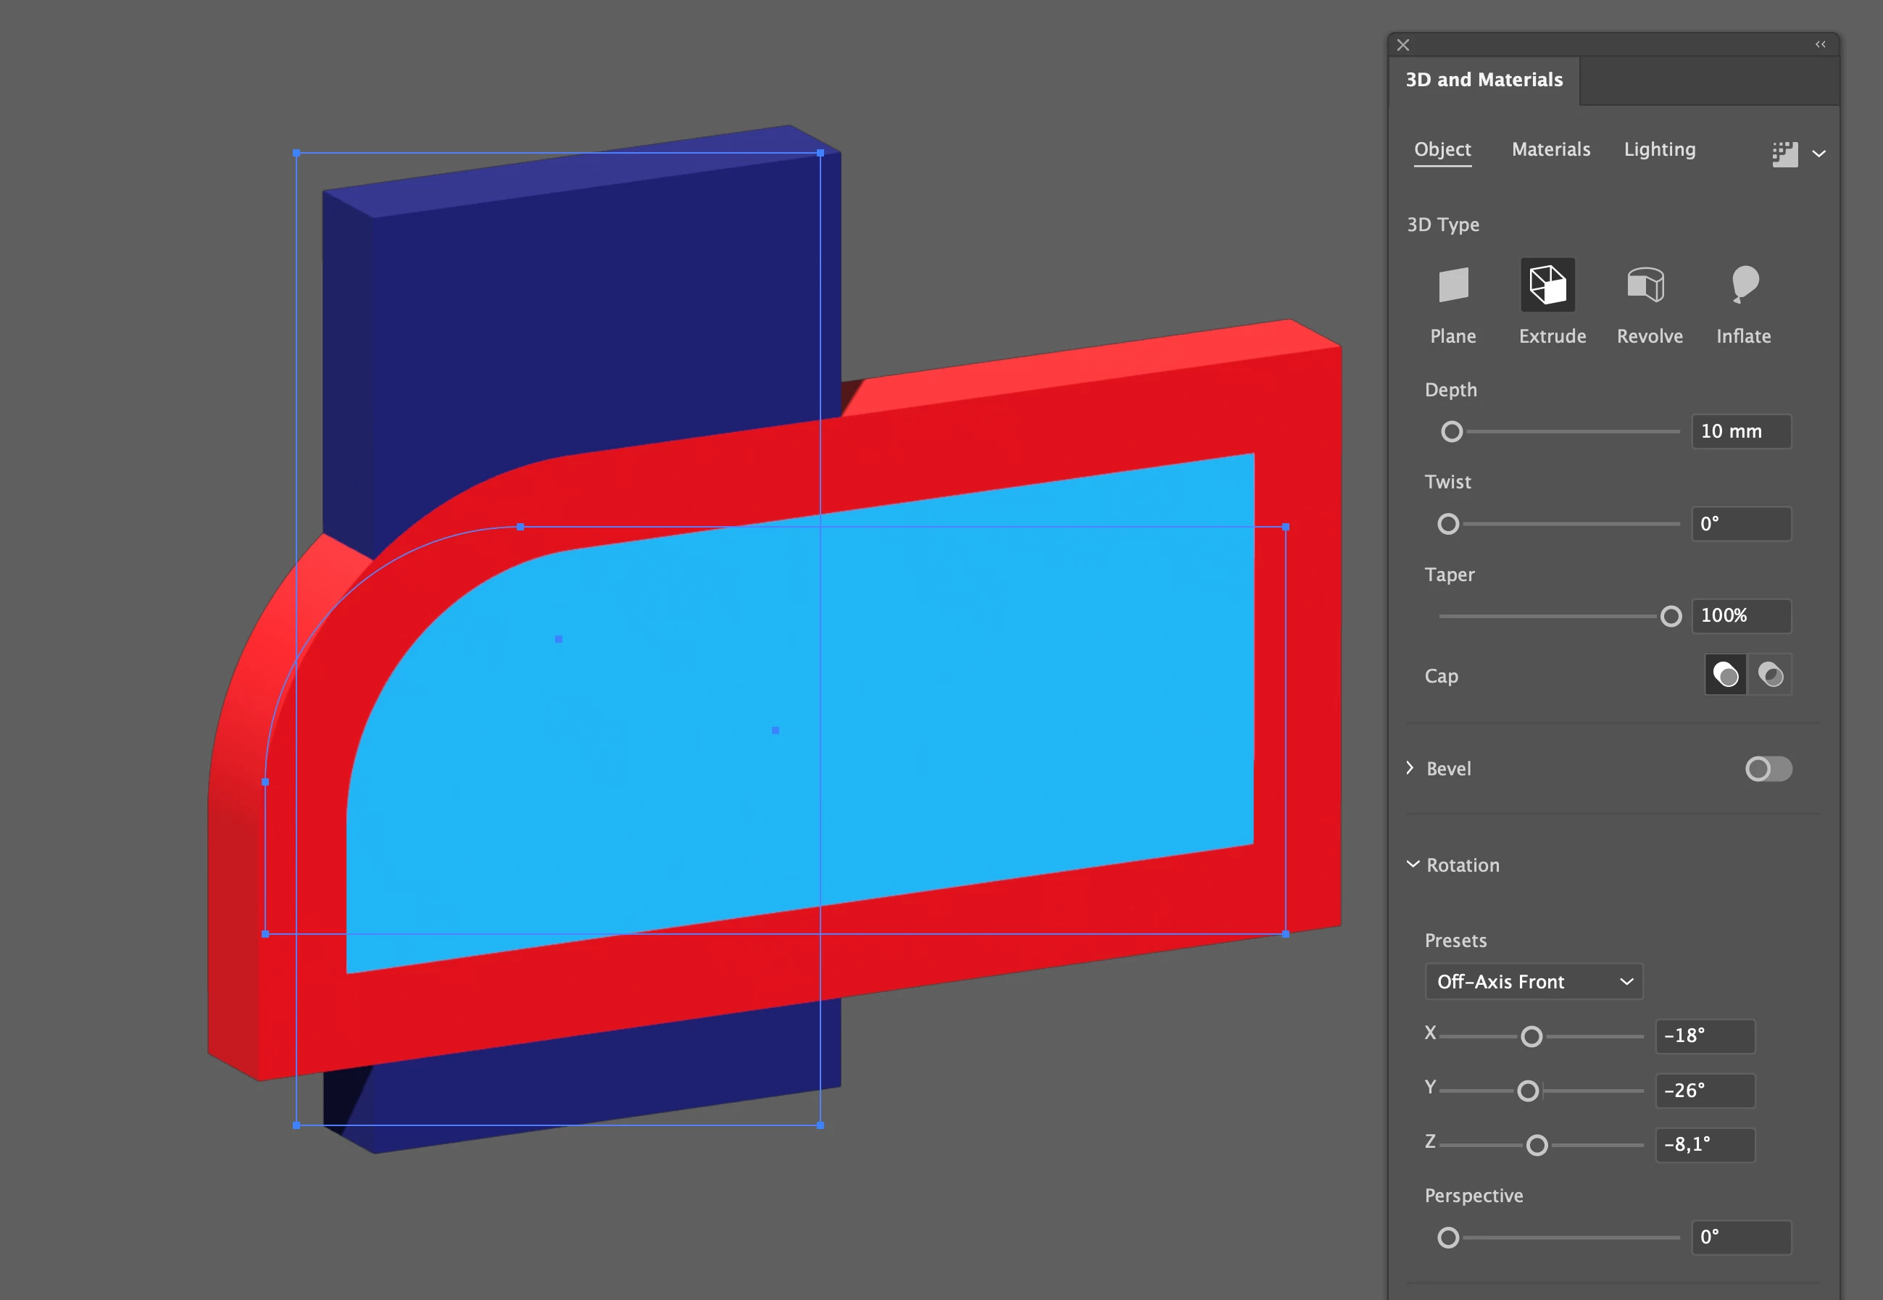Click the Depth value field
1883x1300 pixels.
(x=1740, y=431)
